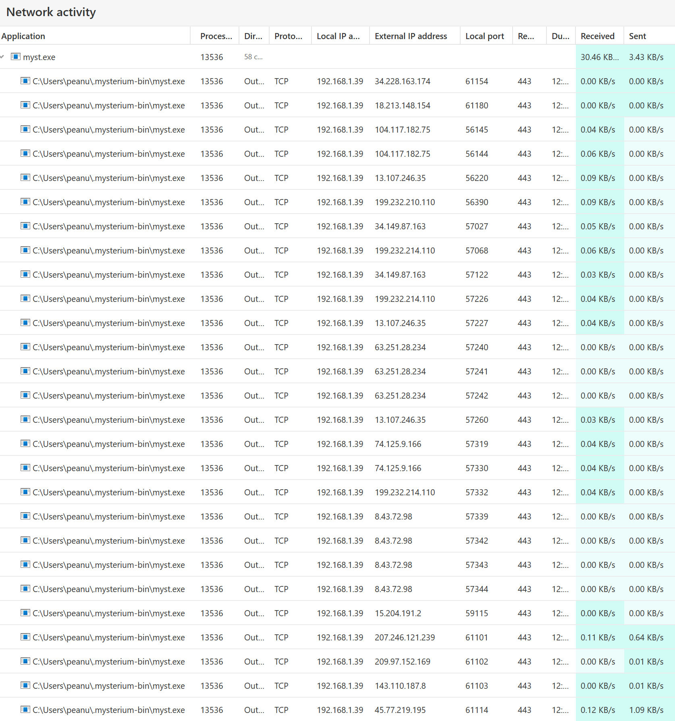Click the 3.43 KB/s total sent value
675x721 pixels.
646,57
